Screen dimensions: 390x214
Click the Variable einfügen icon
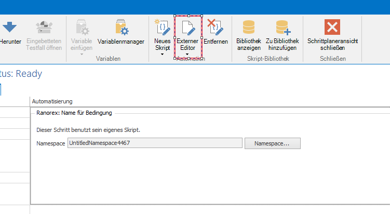point(82,27)
